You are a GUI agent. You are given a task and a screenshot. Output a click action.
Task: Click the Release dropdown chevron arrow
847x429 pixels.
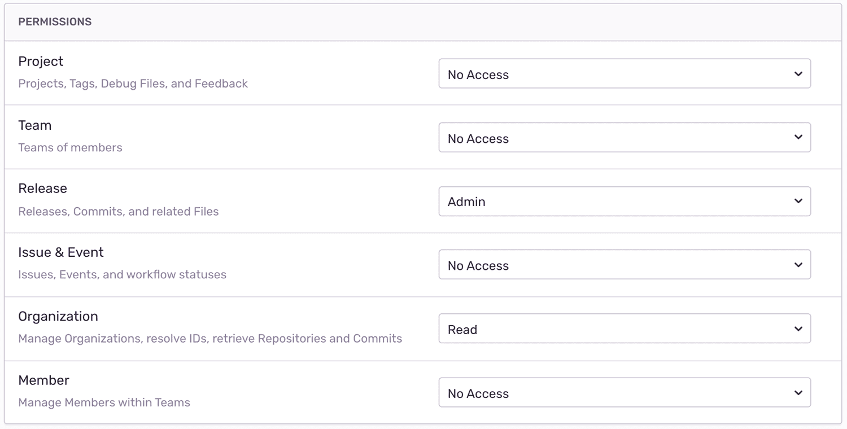coord(798,200)
